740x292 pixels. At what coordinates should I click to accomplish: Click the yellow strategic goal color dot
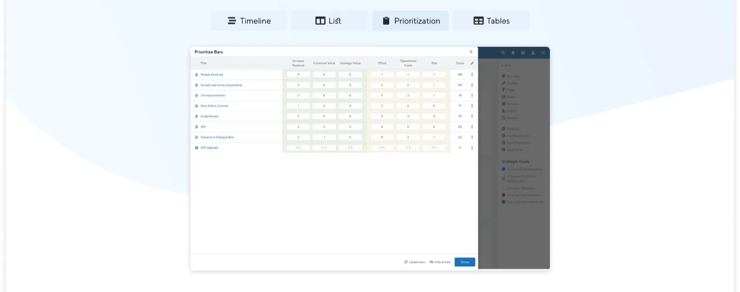pos(503,178)
